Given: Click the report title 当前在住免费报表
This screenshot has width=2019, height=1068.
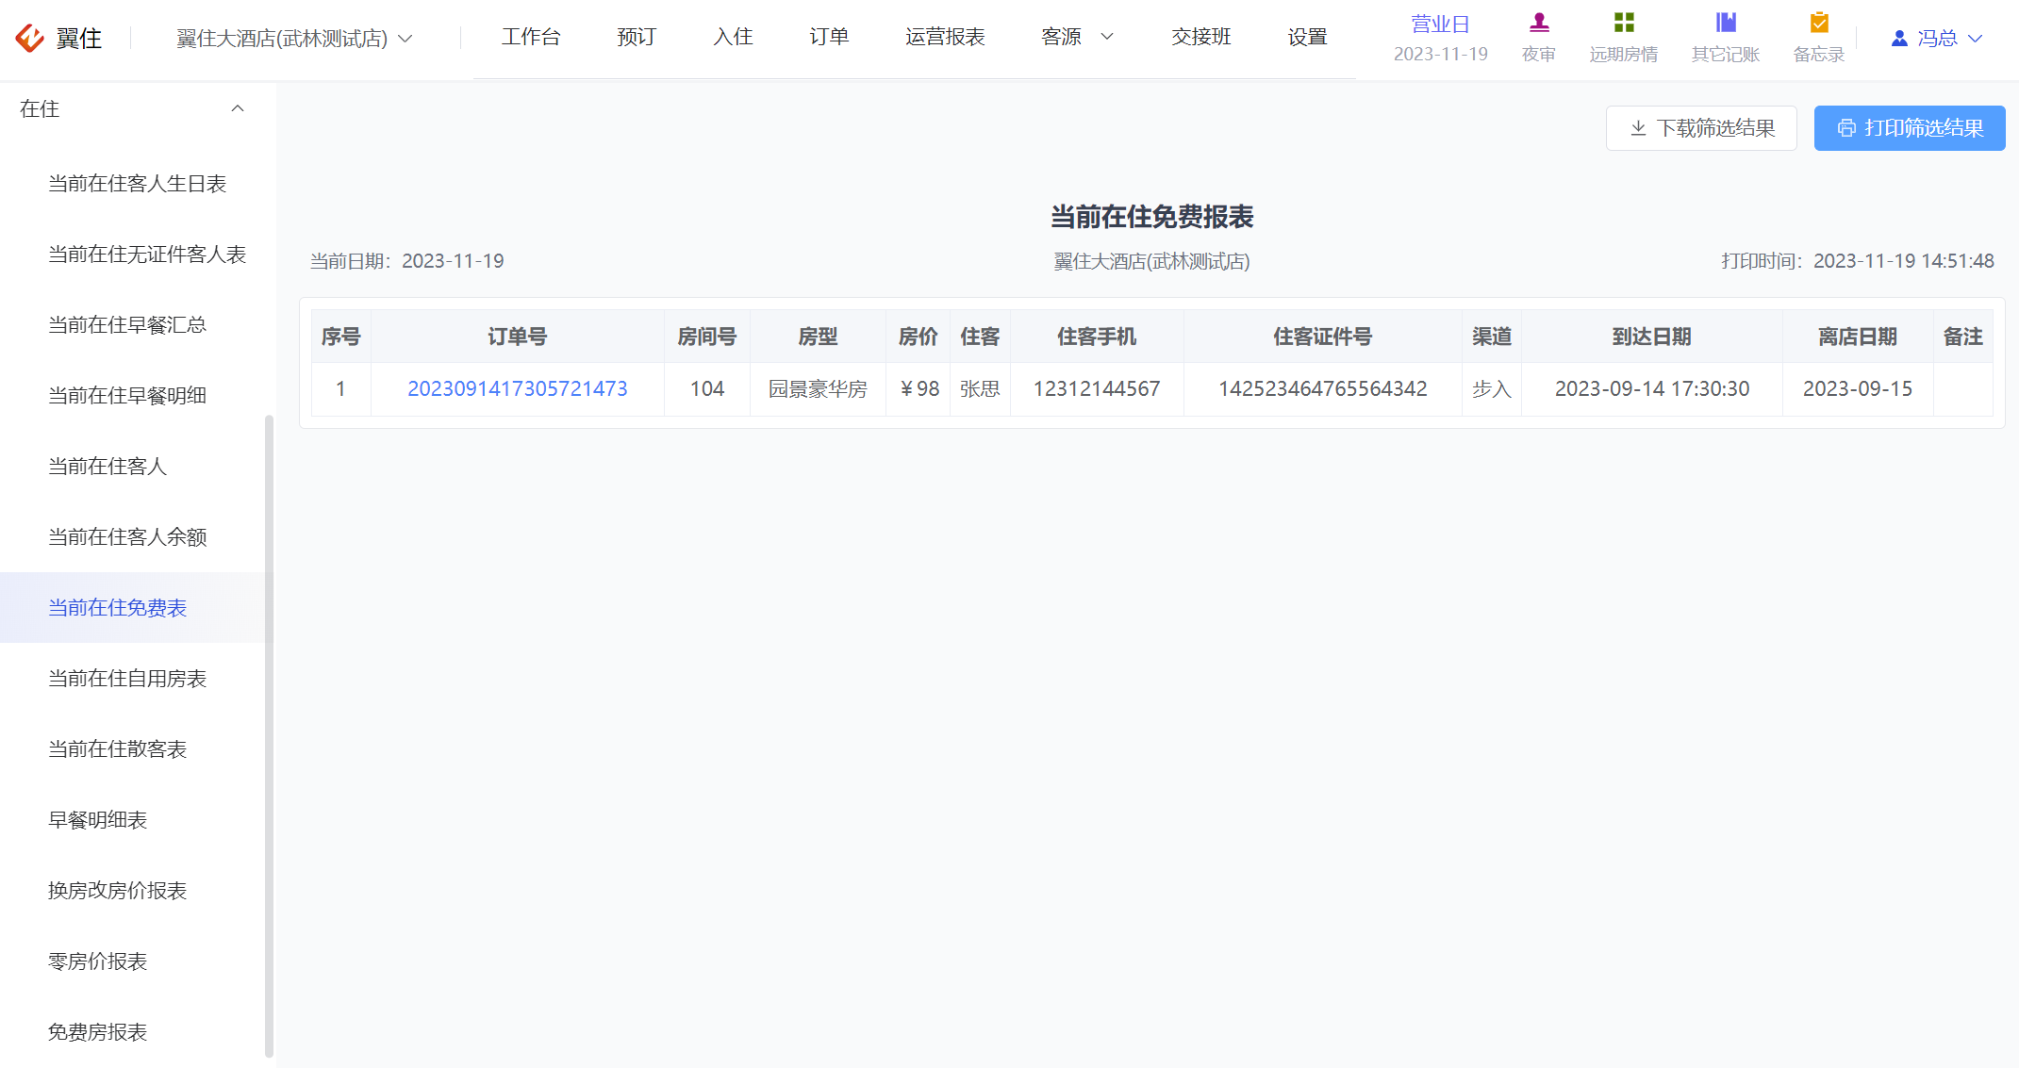Looking at the screenshot, I should click(x=1152, y=217).
